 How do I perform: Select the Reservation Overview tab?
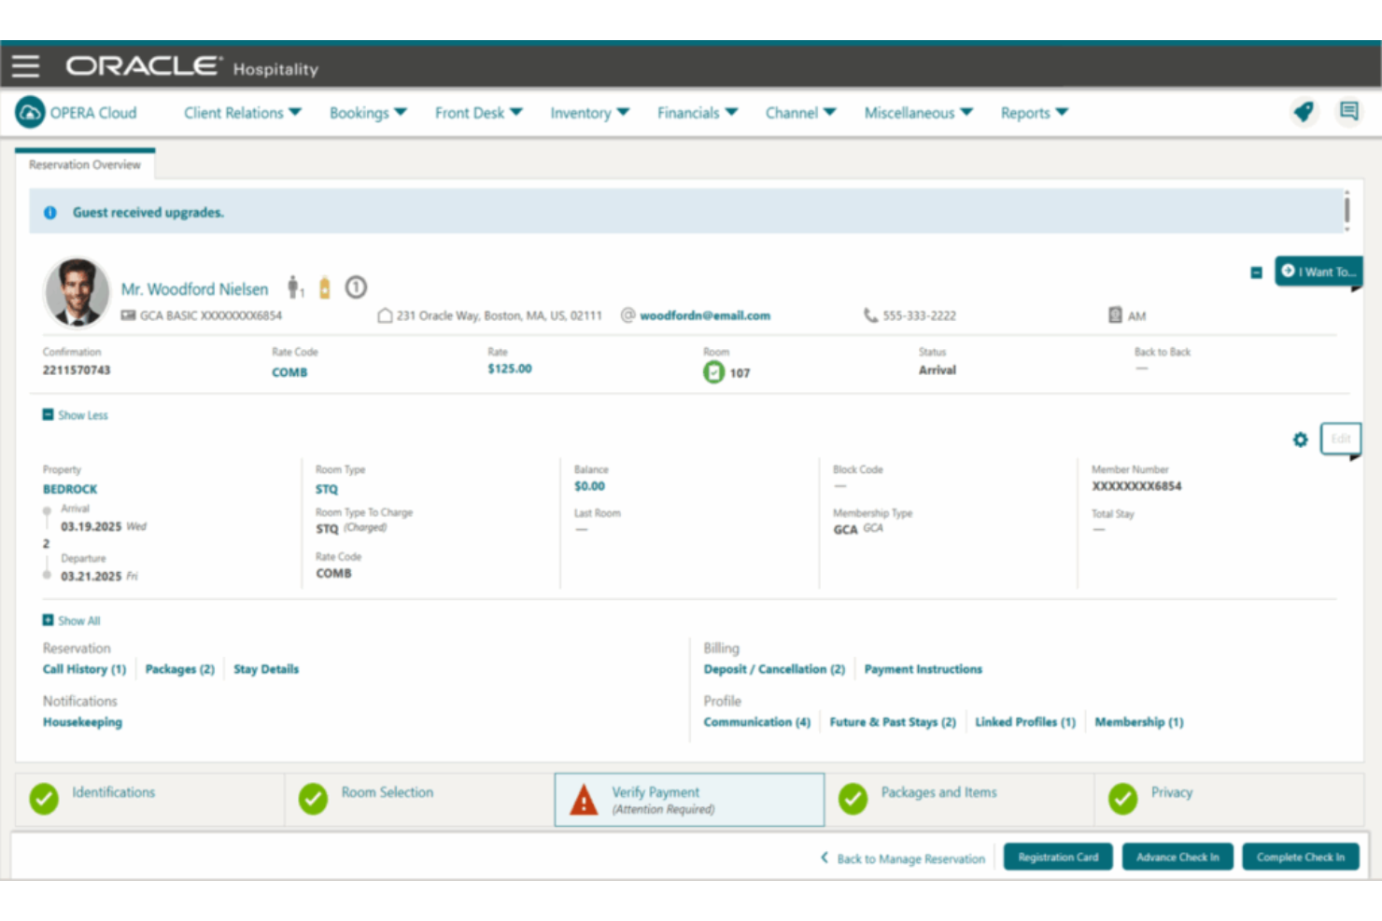85,164
